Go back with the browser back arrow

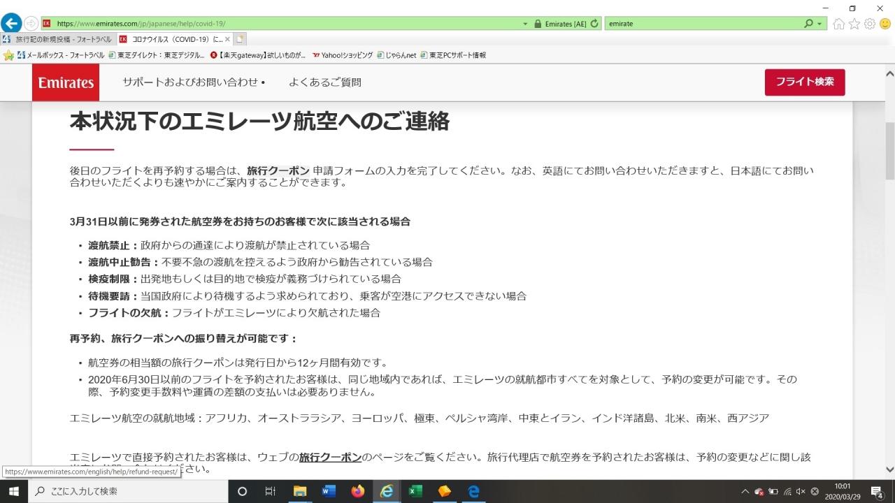click(11, 23)
